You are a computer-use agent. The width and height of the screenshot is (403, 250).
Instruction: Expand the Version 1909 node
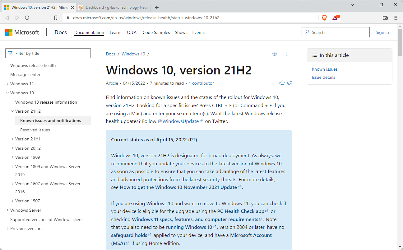(12, 157)
